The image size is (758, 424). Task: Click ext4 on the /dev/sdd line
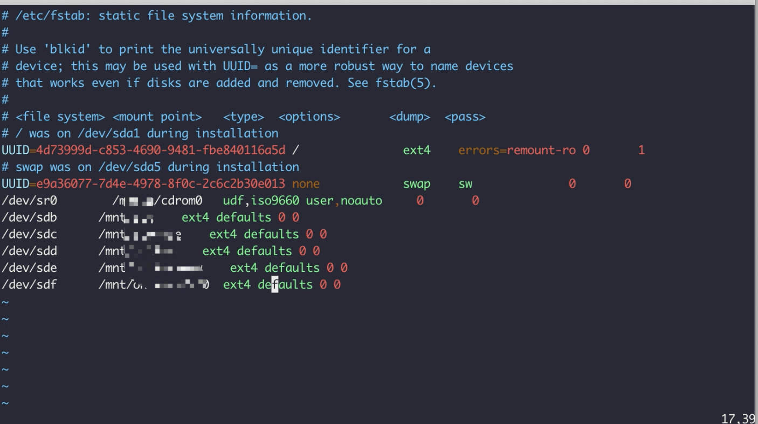coord(216,251)
